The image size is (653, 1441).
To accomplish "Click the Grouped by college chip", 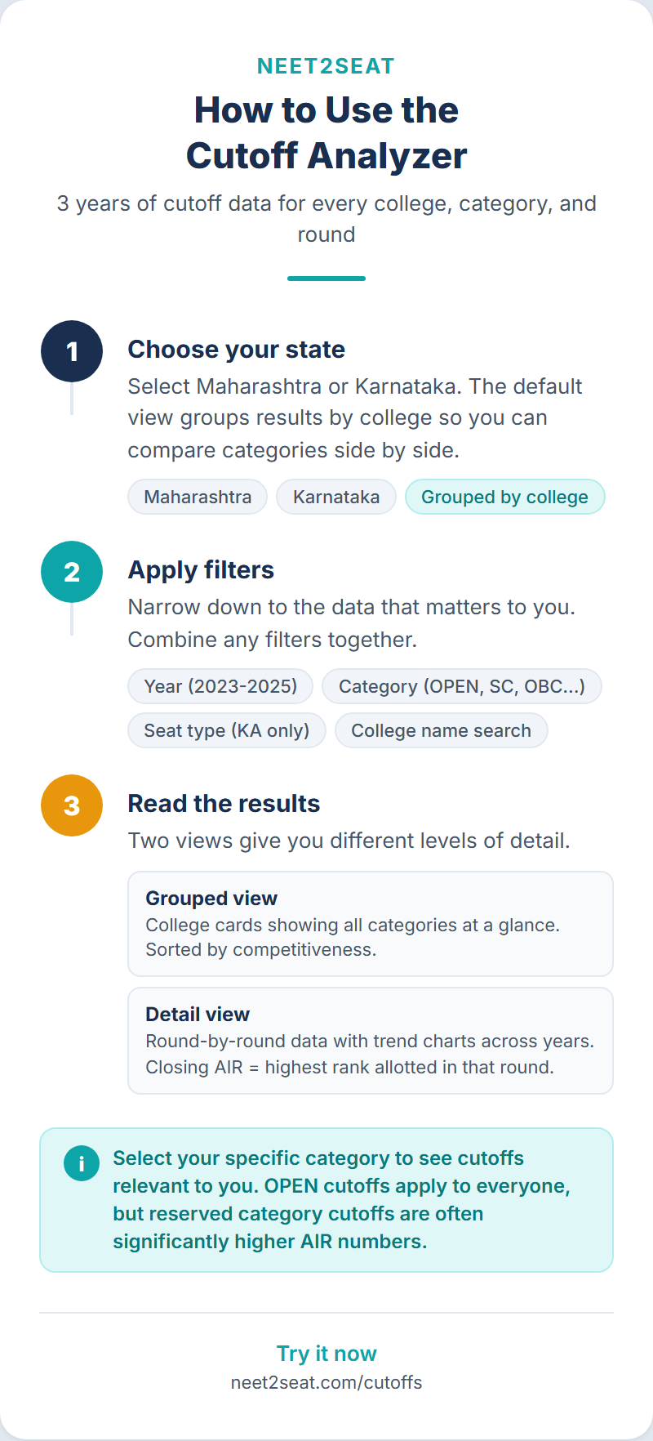I will [x=504, y=497].
